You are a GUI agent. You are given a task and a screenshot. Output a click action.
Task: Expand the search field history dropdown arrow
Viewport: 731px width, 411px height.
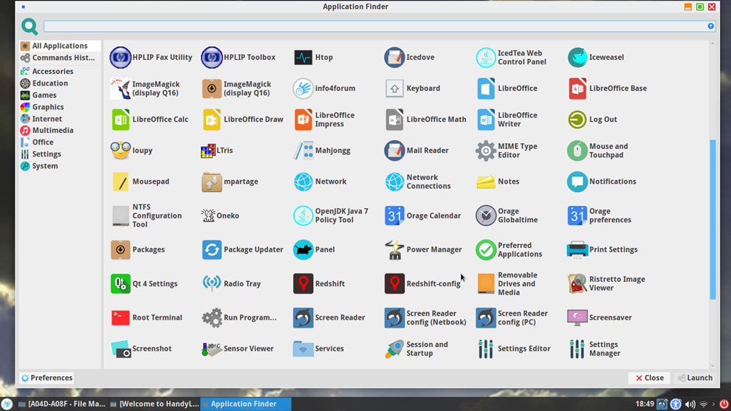(710, 26)
